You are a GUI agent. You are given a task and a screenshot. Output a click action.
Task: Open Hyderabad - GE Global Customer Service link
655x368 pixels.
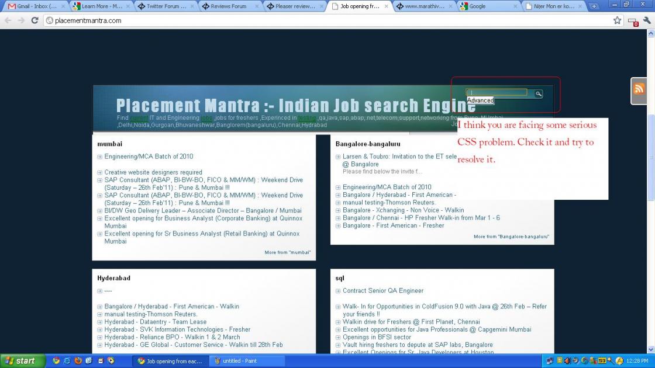[194, 345]
